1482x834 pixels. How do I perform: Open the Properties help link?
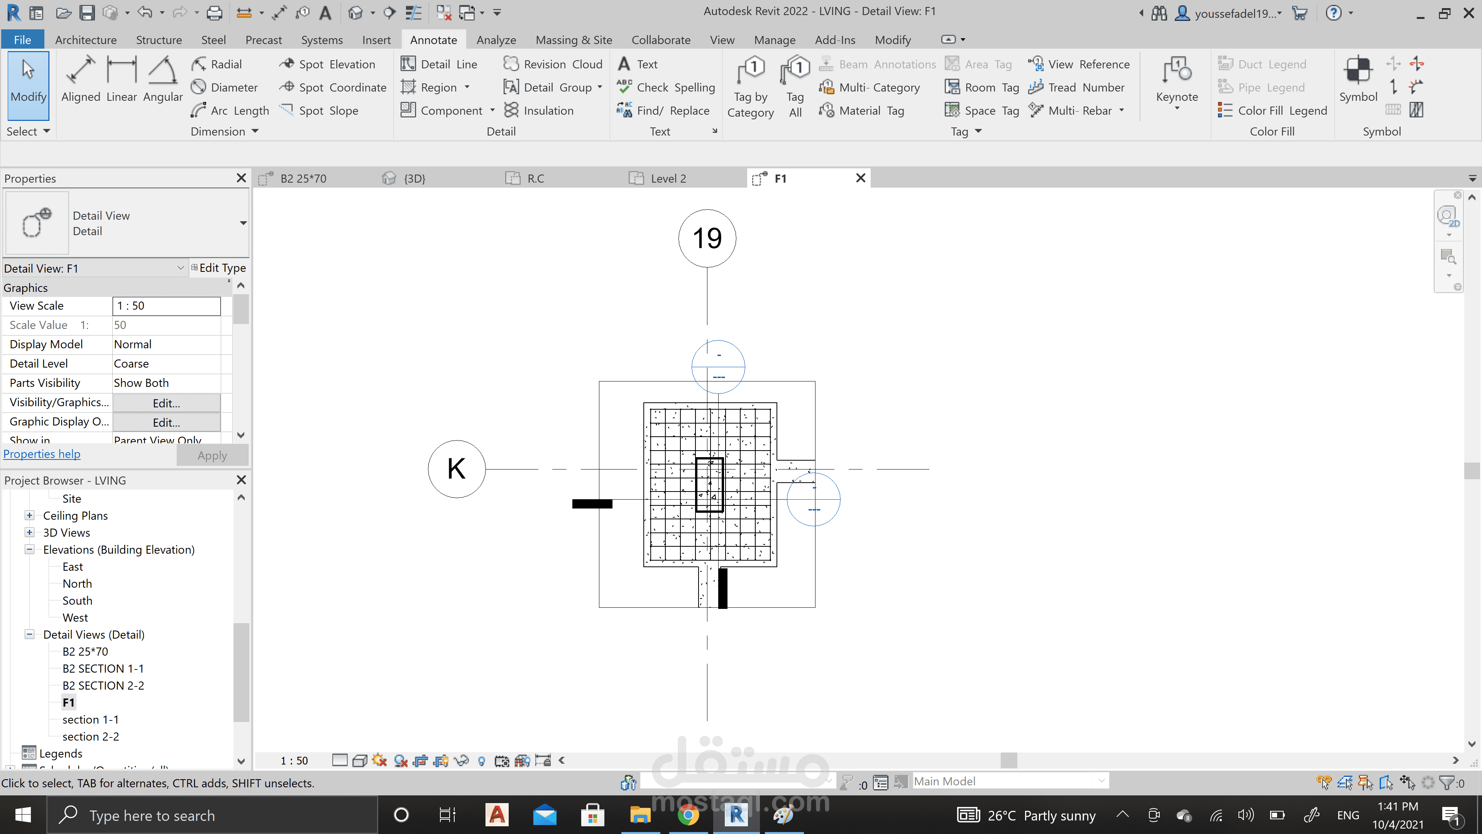(42, 454)
